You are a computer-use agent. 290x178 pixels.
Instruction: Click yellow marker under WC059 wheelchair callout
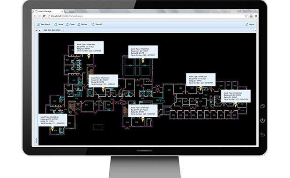[x=103, y=90]
